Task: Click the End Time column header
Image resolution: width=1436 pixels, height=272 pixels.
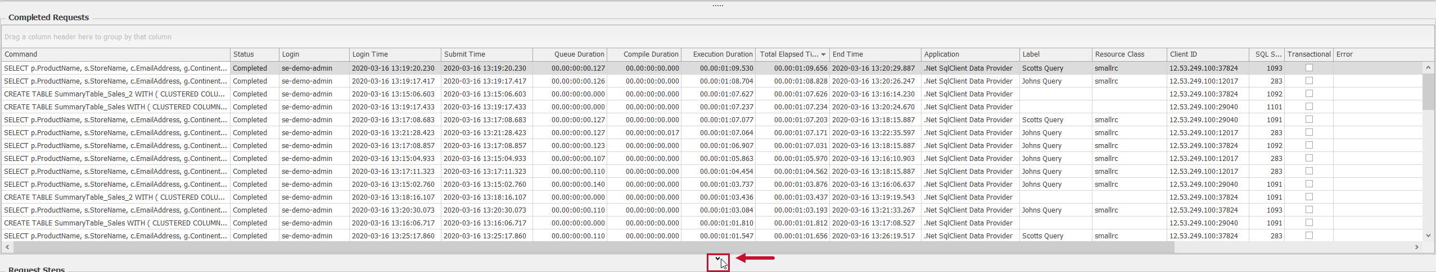Action: [875, 54]
